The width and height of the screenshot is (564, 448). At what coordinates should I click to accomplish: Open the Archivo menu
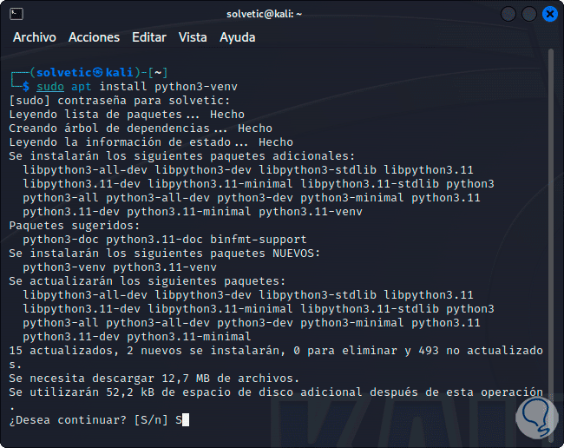pyautogui.click(x=35, y=37)
